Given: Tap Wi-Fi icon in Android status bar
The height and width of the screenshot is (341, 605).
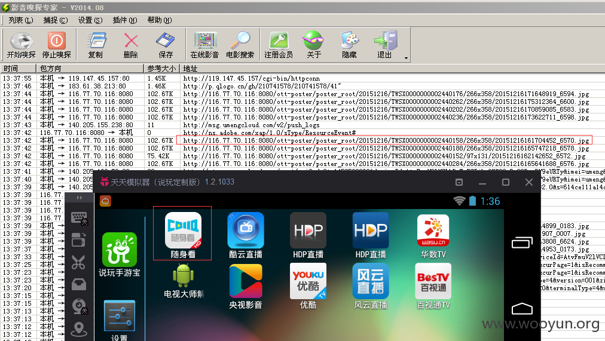Looking at the screenshot, I should (x=459, y=201).
